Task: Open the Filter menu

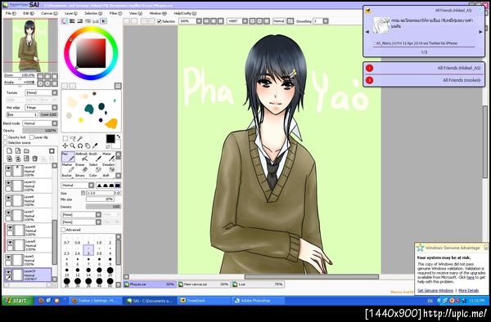Action: [115, 13]
